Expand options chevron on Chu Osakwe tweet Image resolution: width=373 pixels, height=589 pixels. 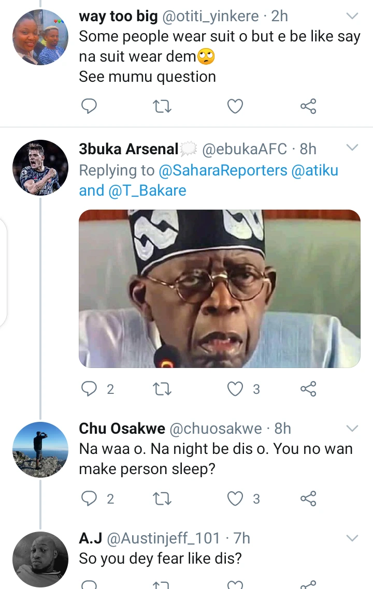point(352,428)
